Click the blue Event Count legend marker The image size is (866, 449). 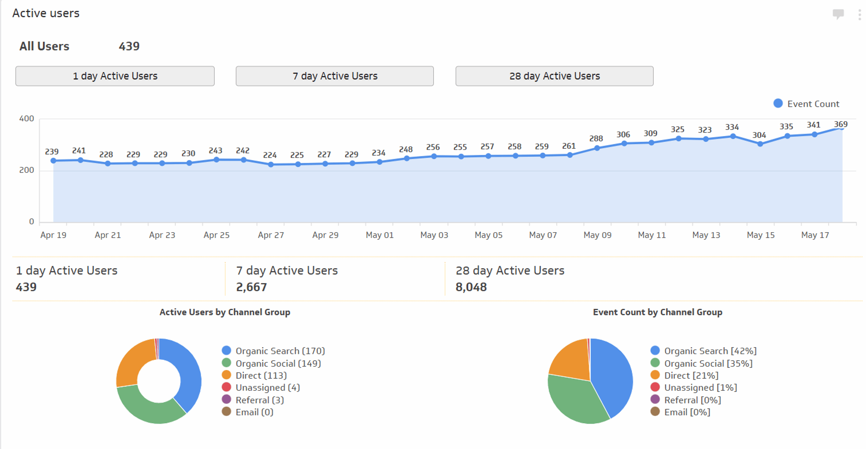click(778, 103)
